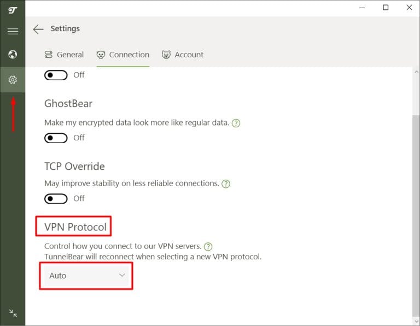This screenshot has width=420, height=326.
Task: Open VPN Protocol help question mark
Action: coord(208,247)
